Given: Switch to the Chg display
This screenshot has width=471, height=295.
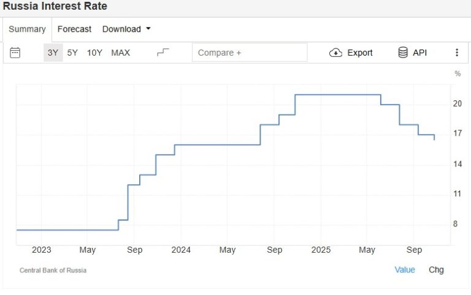Looking at the screenshot, I should click(436, 270).
